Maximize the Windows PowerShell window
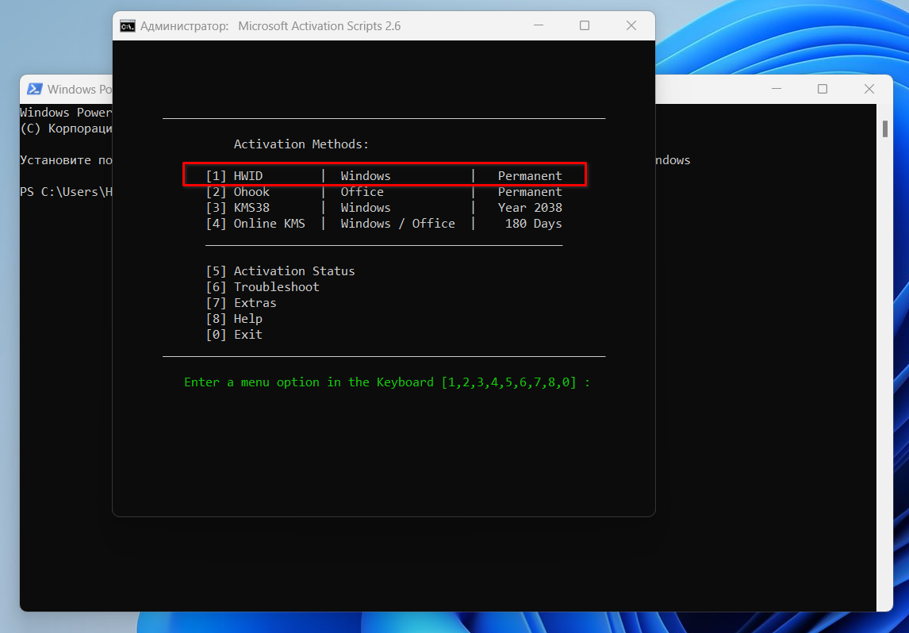The height and width of the screenshot is (633, 909). 823,90
